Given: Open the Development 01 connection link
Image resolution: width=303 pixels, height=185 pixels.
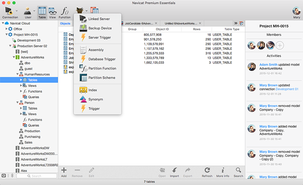Looking at the screenshot, I should (287, 89).
